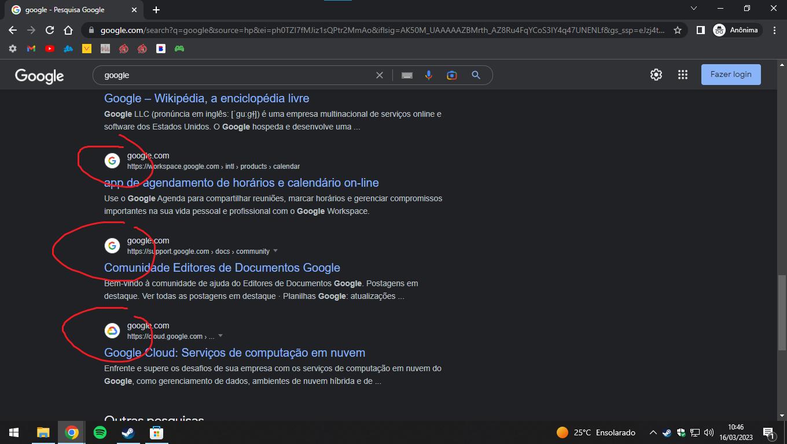Open search by image camera icon
This screenshot has width=787, height=444.
(x=452, y=75)
